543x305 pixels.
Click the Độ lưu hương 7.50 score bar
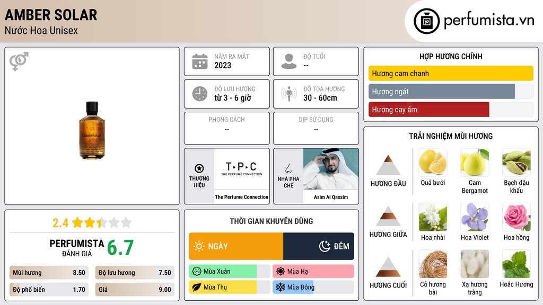click(x=135, y=273)
